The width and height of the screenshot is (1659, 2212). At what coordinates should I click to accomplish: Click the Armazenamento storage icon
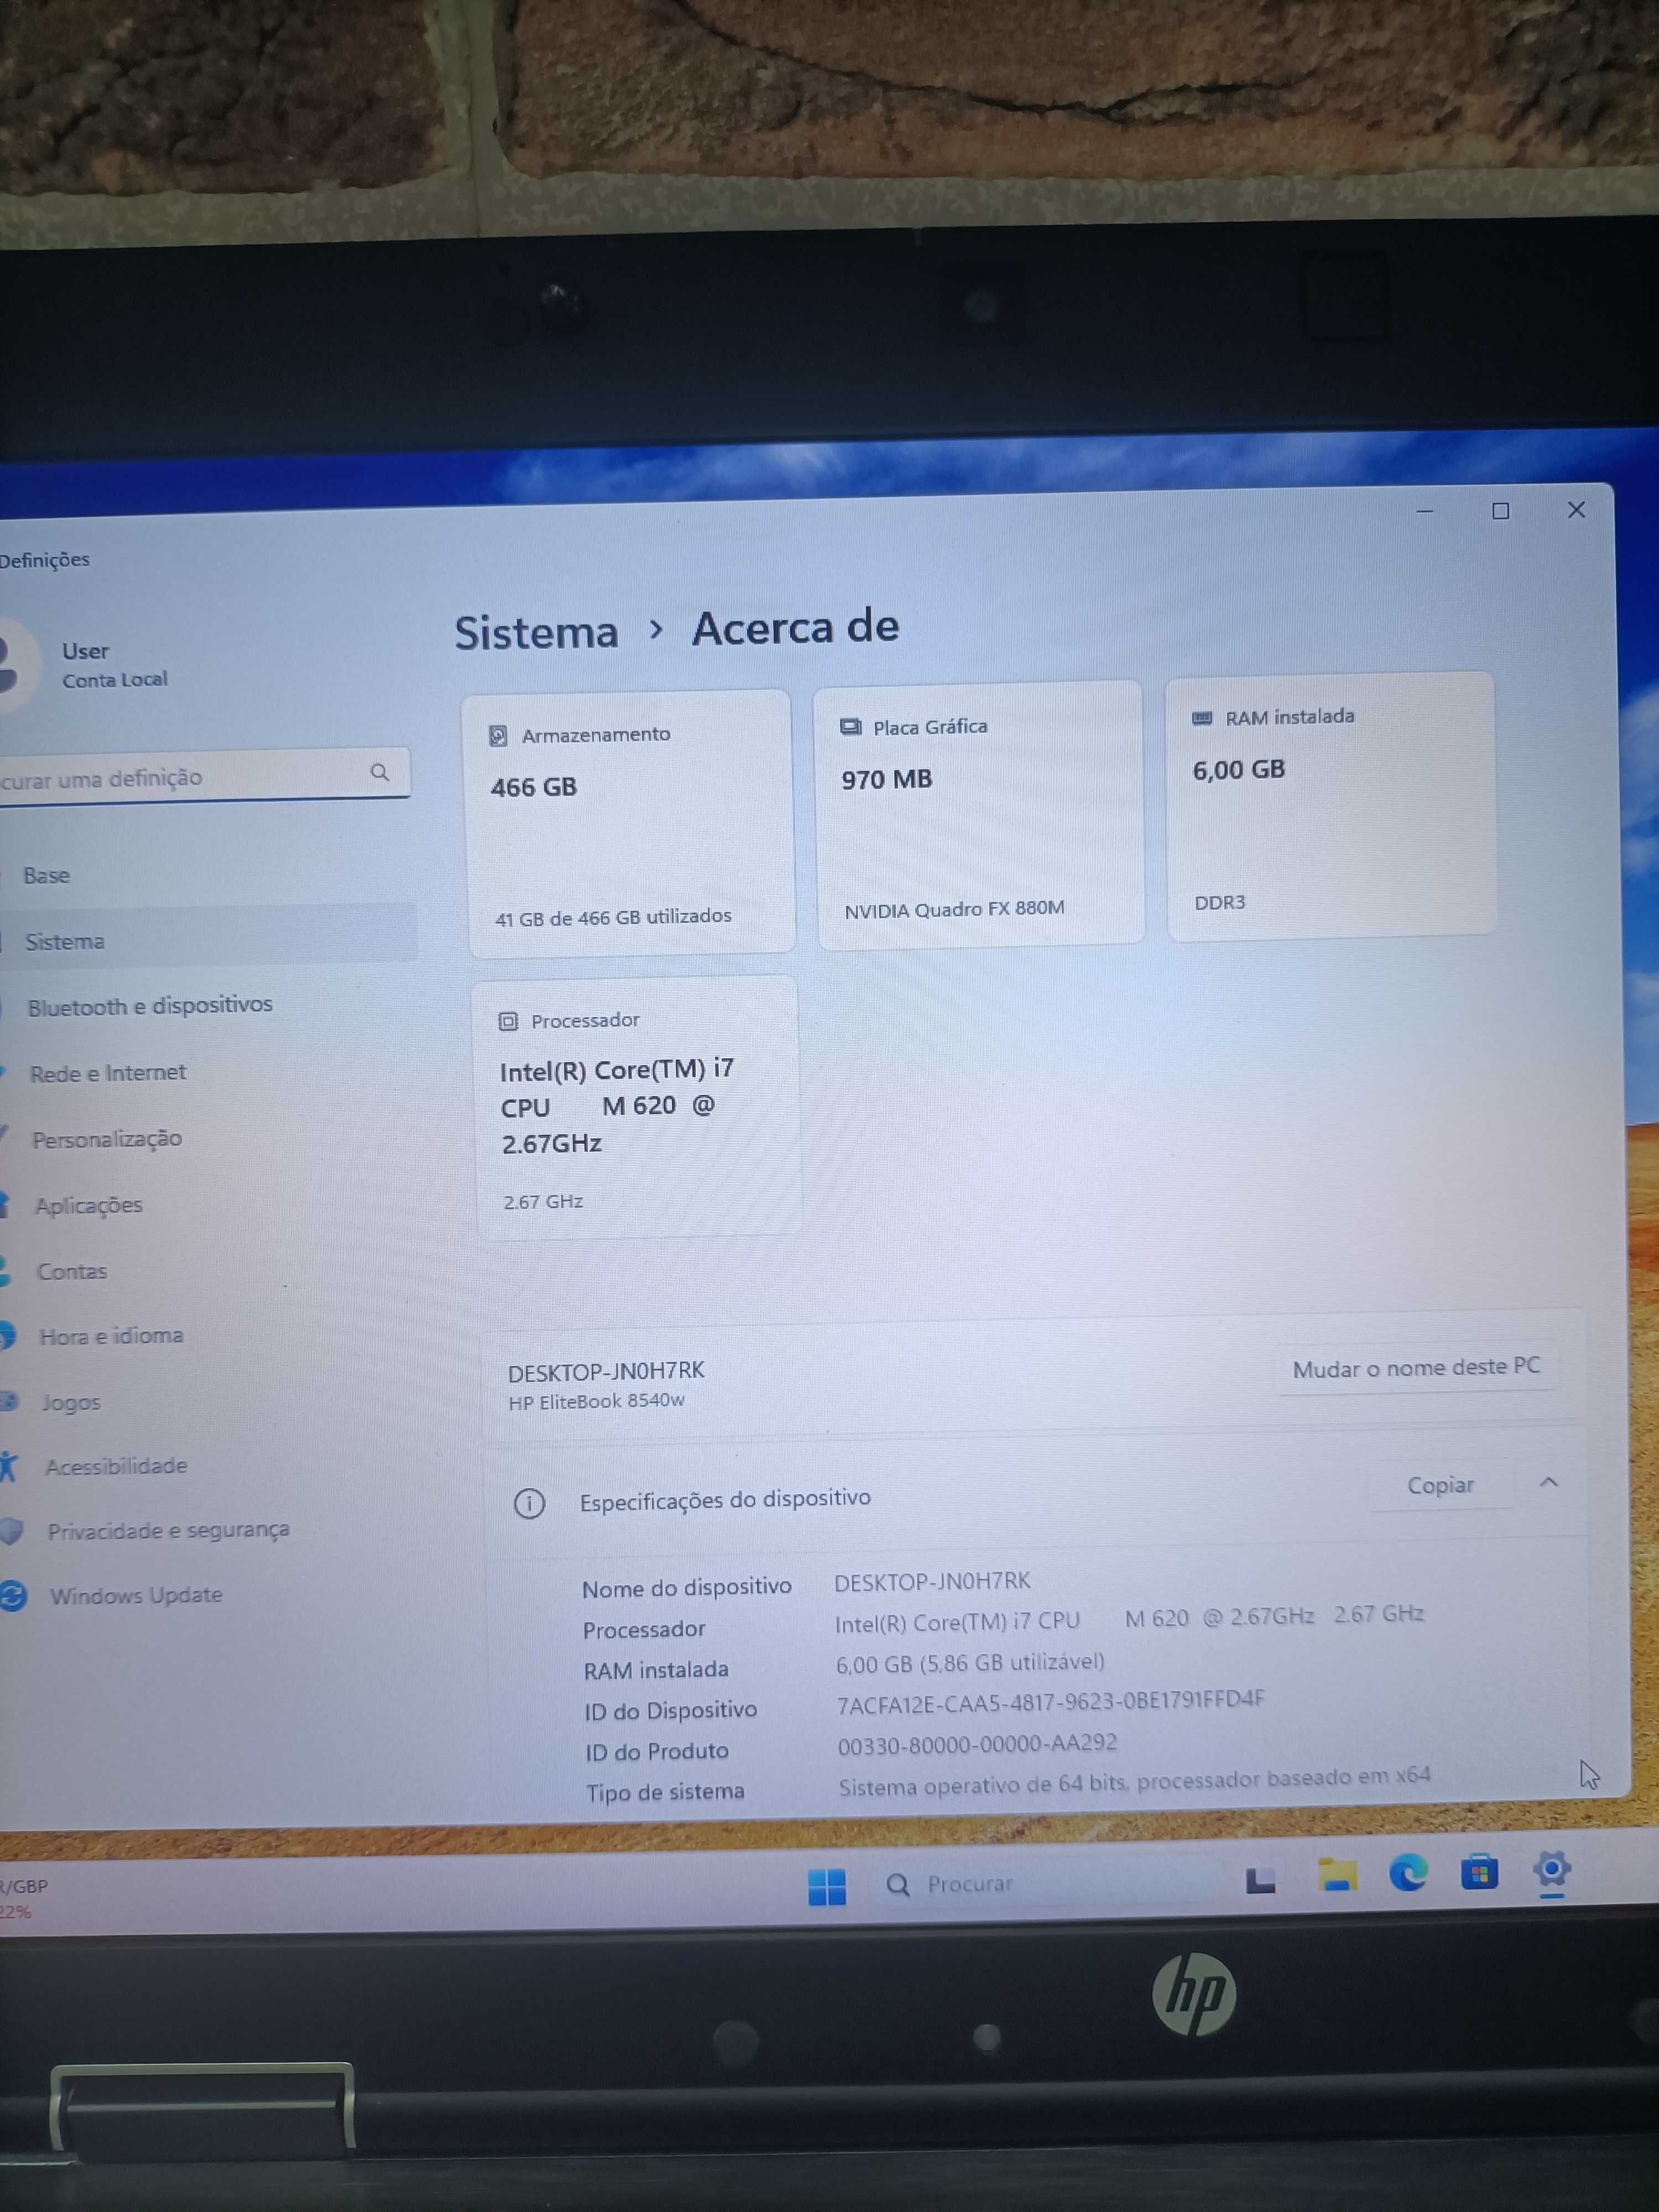pyautogui.click(x=498, y=736)
